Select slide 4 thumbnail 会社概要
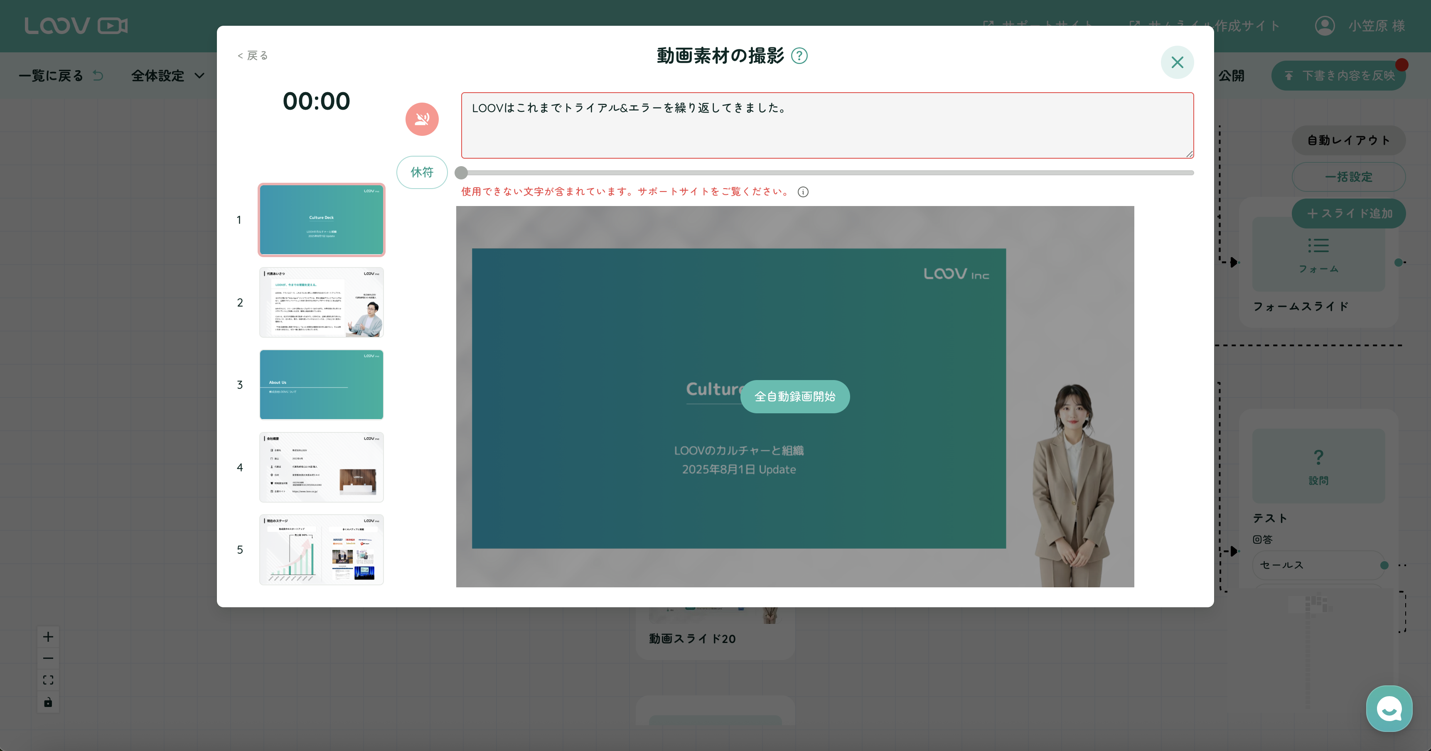This screenshot has height=751, width=1431. pyautogui.click(x=321, y=467)
